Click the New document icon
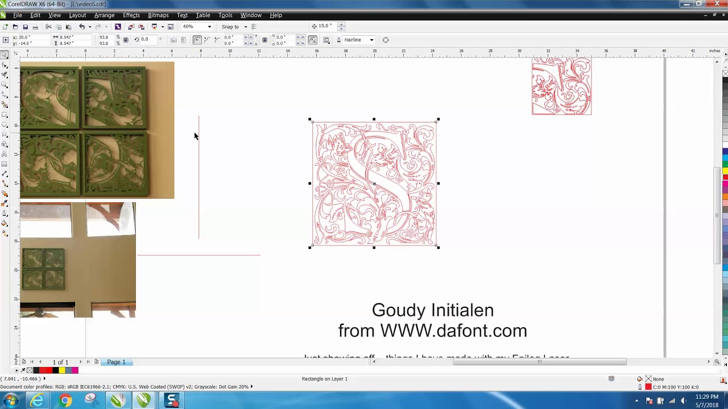The width and height of the screenshot is (728, 409). click(5, 27)
